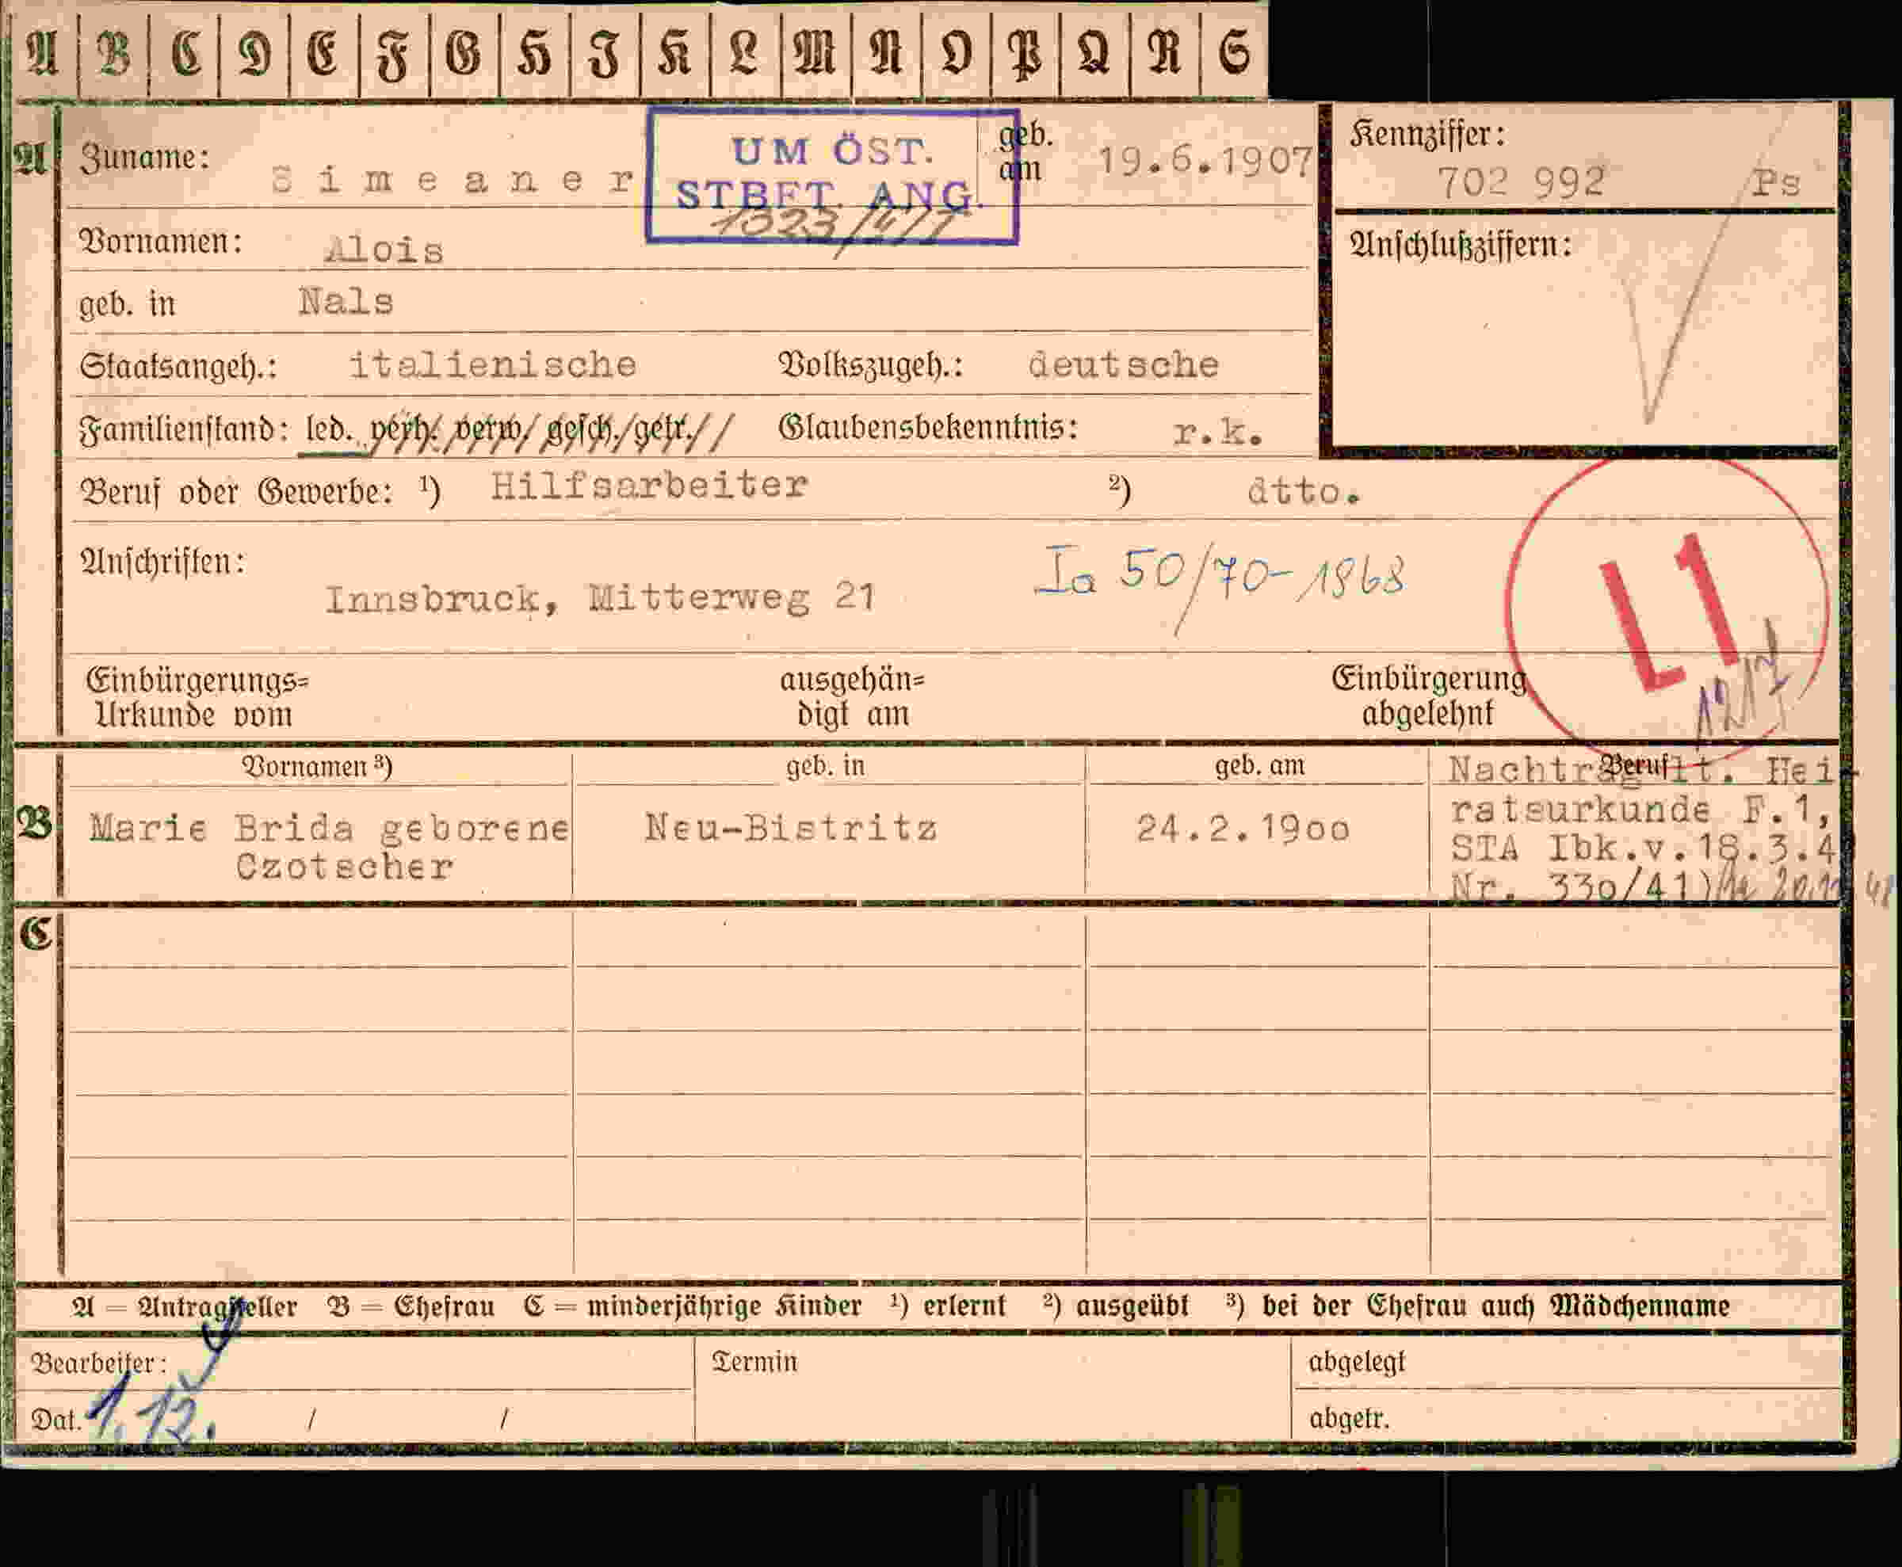This screenshot has width=1902, height=1567.
Task: Click index tab letter N
Action: (885, 52)
